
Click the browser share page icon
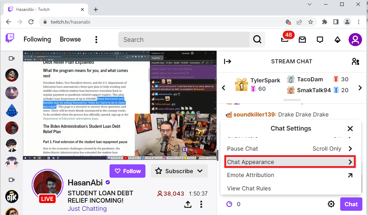(299, 22)
